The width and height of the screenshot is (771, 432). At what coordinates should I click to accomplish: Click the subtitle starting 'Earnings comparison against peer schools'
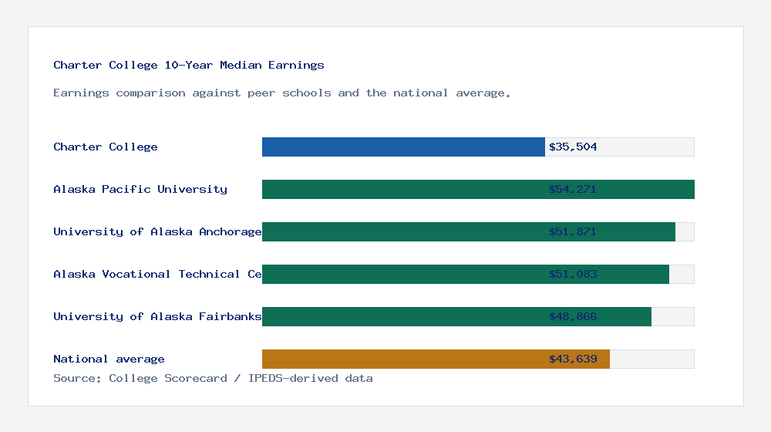(x=281, y=93)
